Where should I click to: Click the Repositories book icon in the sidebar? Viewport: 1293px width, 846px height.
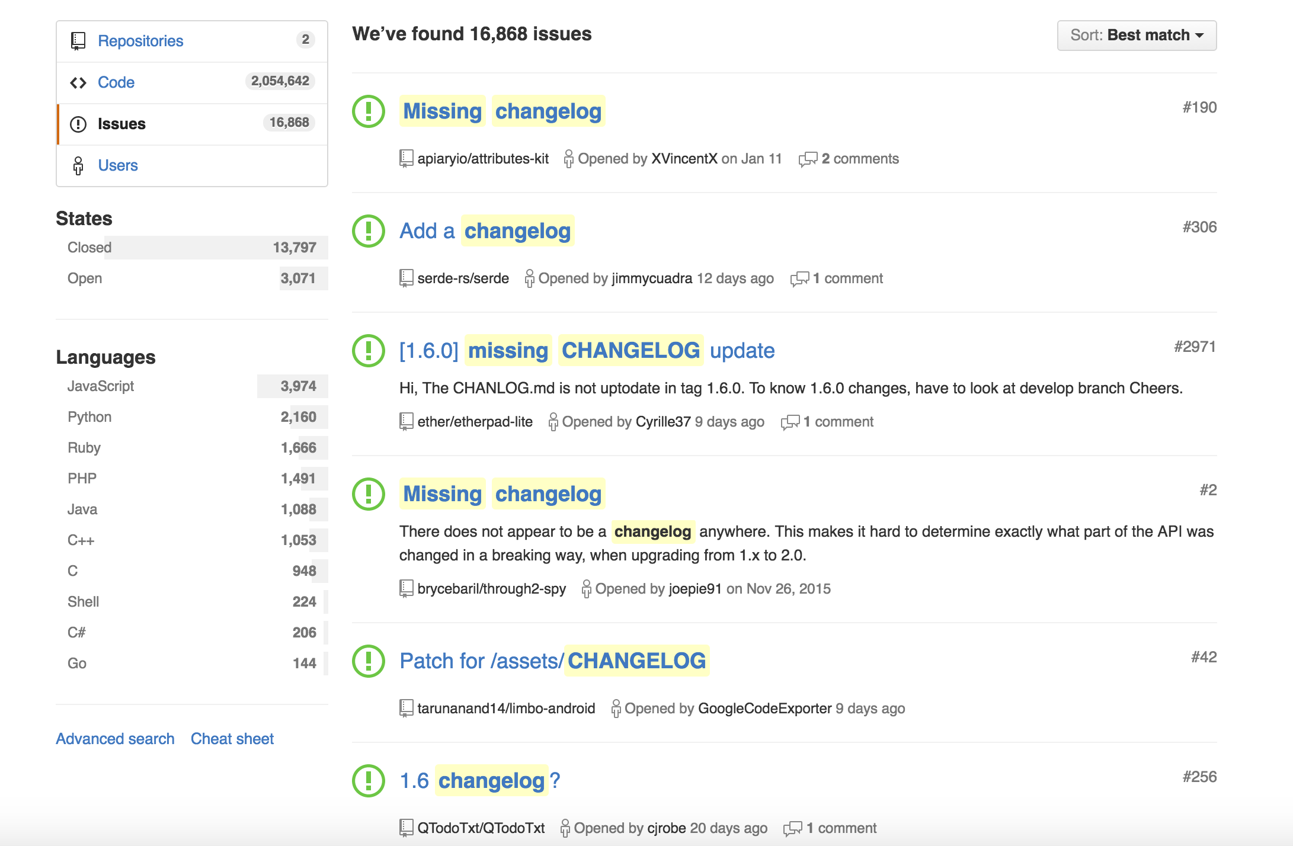tap(78, 41)
